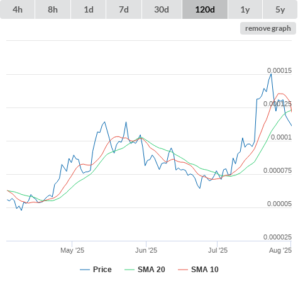This screenshot has width=298, height=286.
Task: View the 5y time range
Action: click(280, 9)
